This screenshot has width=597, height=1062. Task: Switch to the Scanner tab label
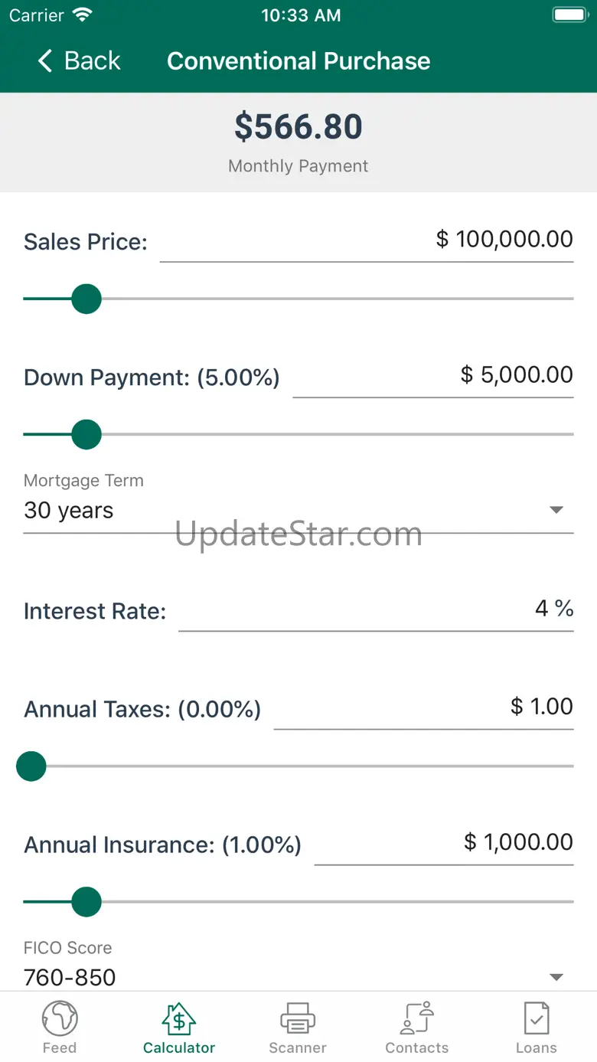click(298, 1047)
